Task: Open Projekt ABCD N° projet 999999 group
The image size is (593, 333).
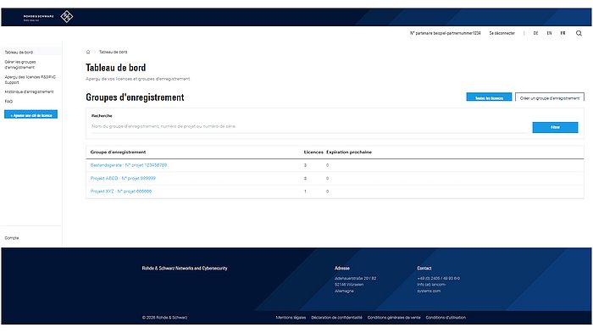Action: pos(123,178)
